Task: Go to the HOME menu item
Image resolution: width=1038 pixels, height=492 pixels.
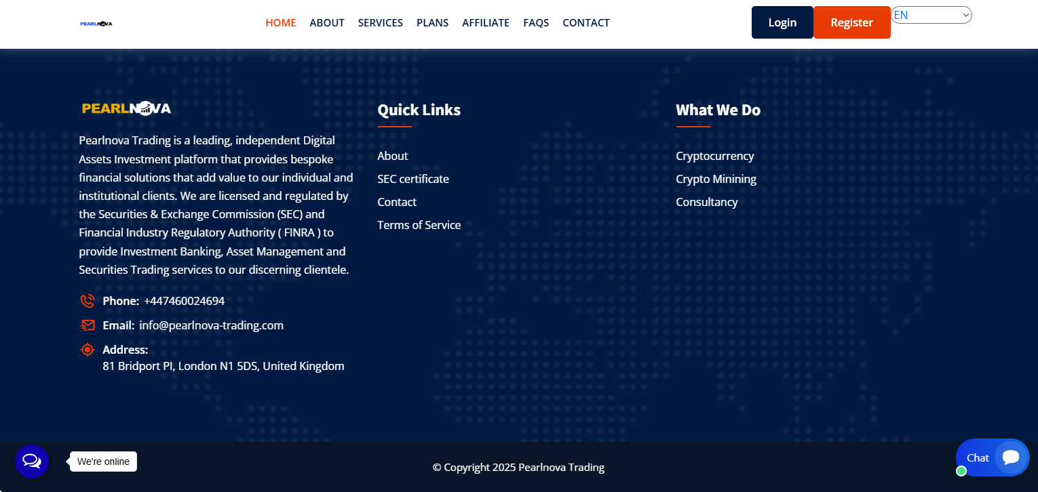Action: (281, 22)
